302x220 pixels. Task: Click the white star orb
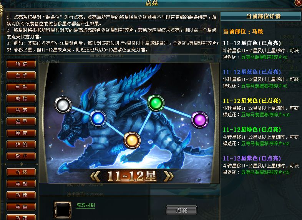pyautogui.click(x=63, y=105)
